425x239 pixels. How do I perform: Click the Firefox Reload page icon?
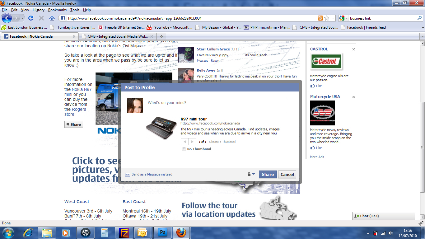[31, 18]
